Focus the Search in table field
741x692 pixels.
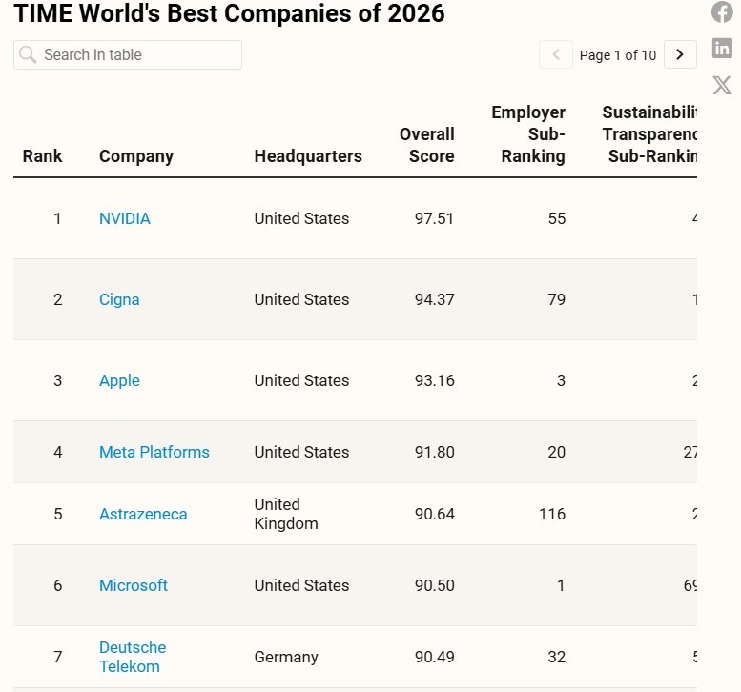pos(128,54)
